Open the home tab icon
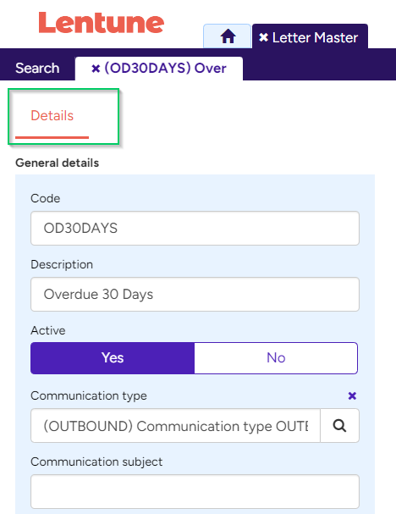Image resolution: width=396 pixels, height=514 pixels. (x=228, y=36)
